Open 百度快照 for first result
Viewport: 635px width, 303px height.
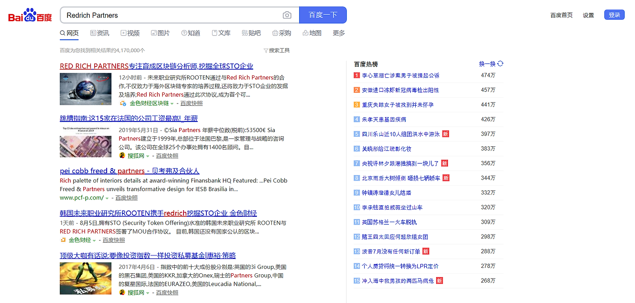[x=191, y=104]
